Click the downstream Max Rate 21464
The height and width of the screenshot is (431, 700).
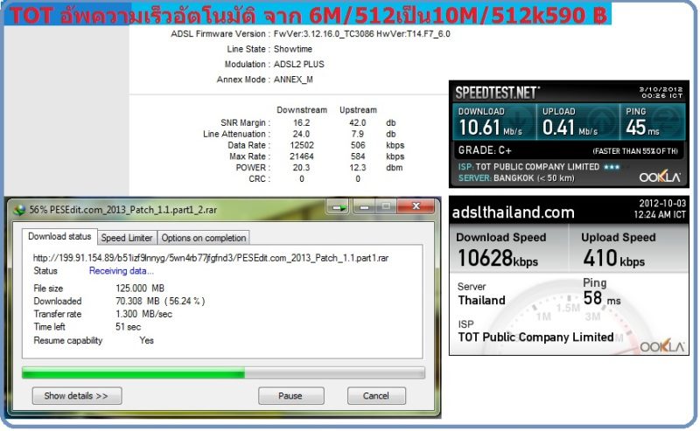pos(302,156)
